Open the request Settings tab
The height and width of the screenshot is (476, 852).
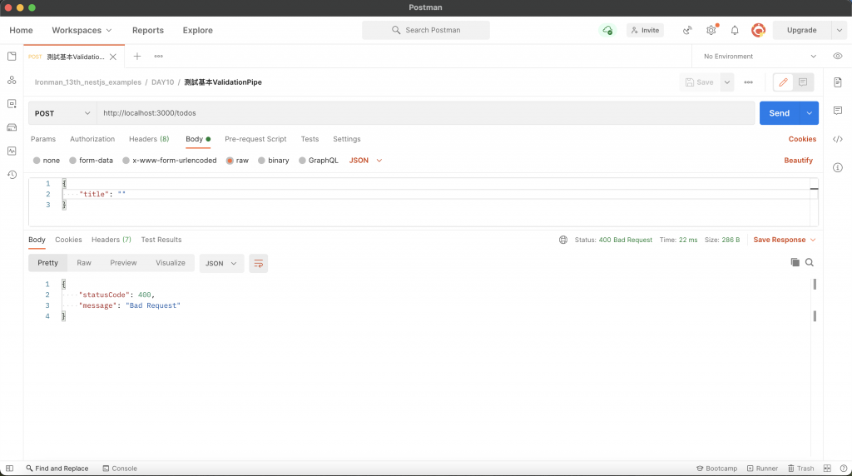click(347, 139)
